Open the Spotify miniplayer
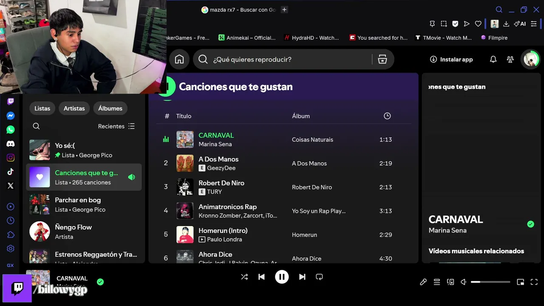The width and height of the screenshot is (544, 306). (521, 282)
